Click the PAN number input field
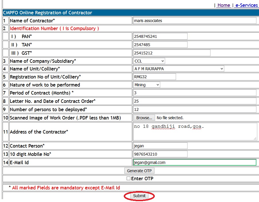Screen dimensions: 259x202 point(160,36)
